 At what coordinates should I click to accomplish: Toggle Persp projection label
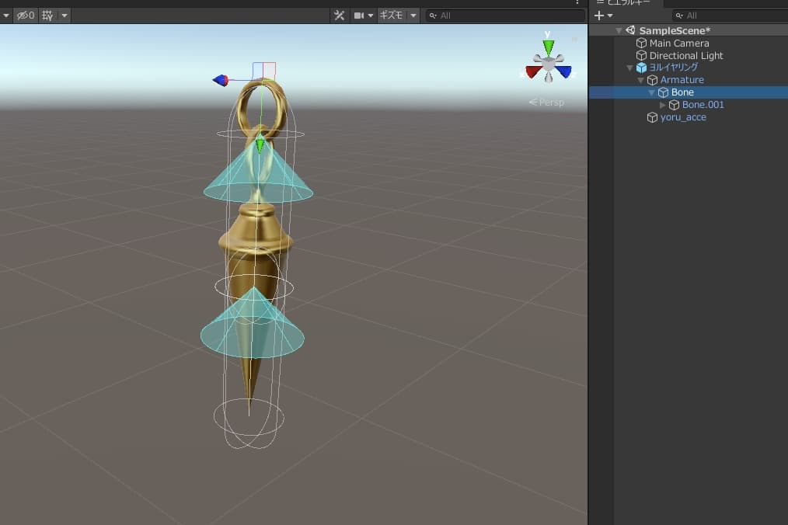point(547,103)
